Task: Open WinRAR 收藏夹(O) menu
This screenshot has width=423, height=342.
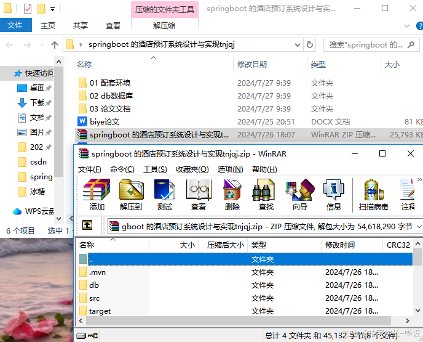Action: (192, 169)
